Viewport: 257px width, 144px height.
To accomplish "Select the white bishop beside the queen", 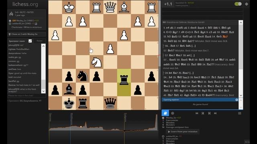I will click(x=124, y=7).
